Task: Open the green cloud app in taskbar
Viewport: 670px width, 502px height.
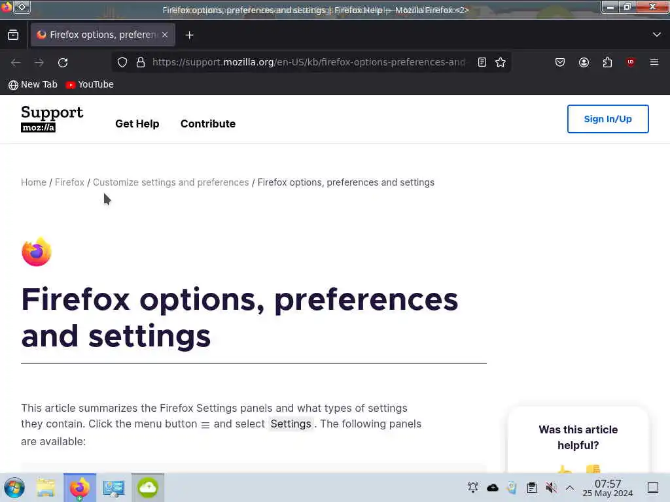Action: pos(148,488)
